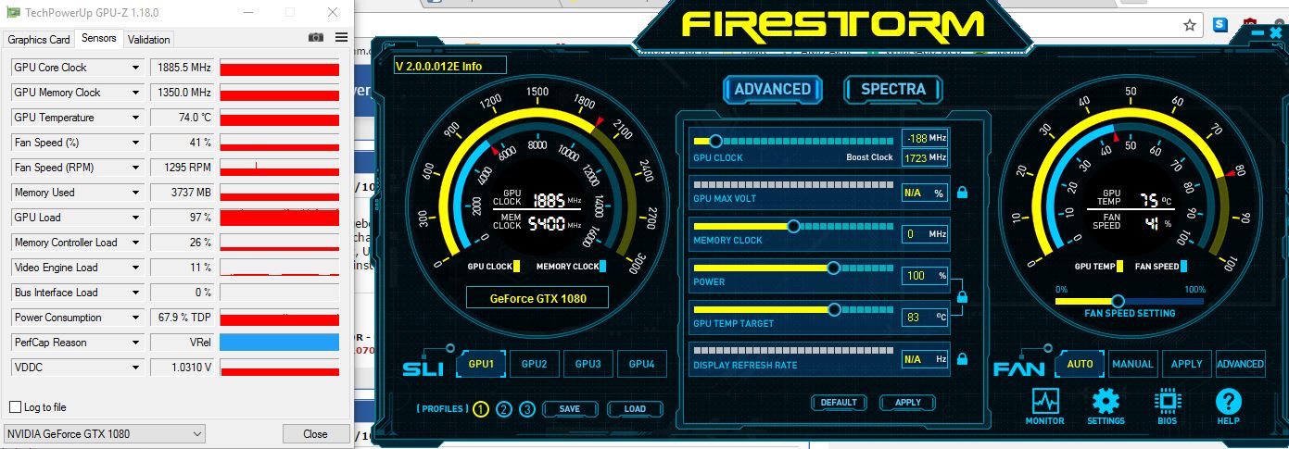
Task: Click the Memory Clock slider handle
Action: [793, 226]
